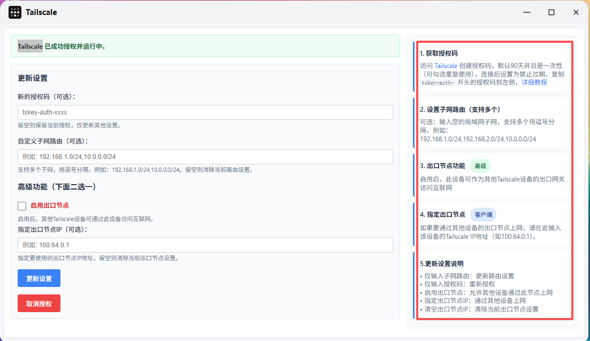This screenshot has width=590, height=341.
Task: Enable the 启用出口节点 checkbox
Action: 22,206
